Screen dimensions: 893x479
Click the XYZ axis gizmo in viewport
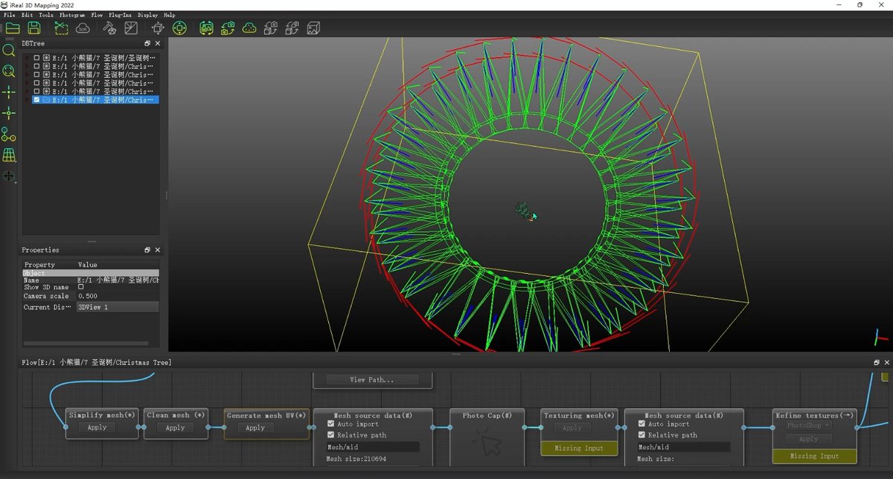[x=880, y=337]
